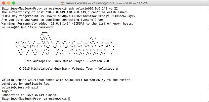Click the 'Warning: Permanently added' line
Screen dimensions: 209x102
(x=67, y=24)
